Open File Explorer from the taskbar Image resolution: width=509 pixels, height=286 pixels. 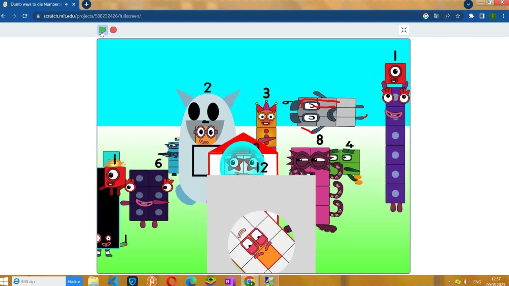(x=93, y=281)
